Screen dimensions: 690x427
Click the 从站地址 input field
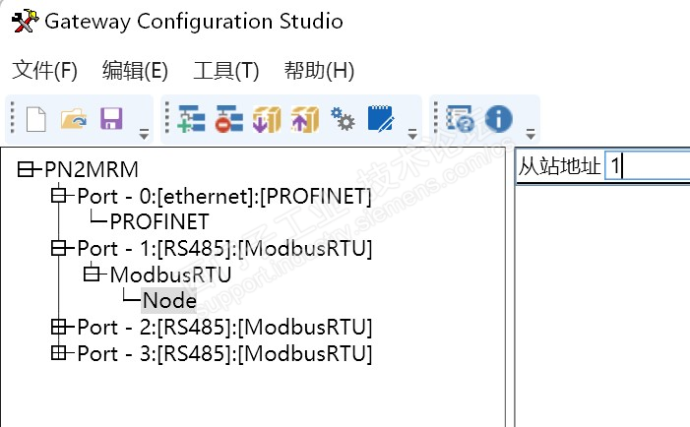tap(645, 166)
